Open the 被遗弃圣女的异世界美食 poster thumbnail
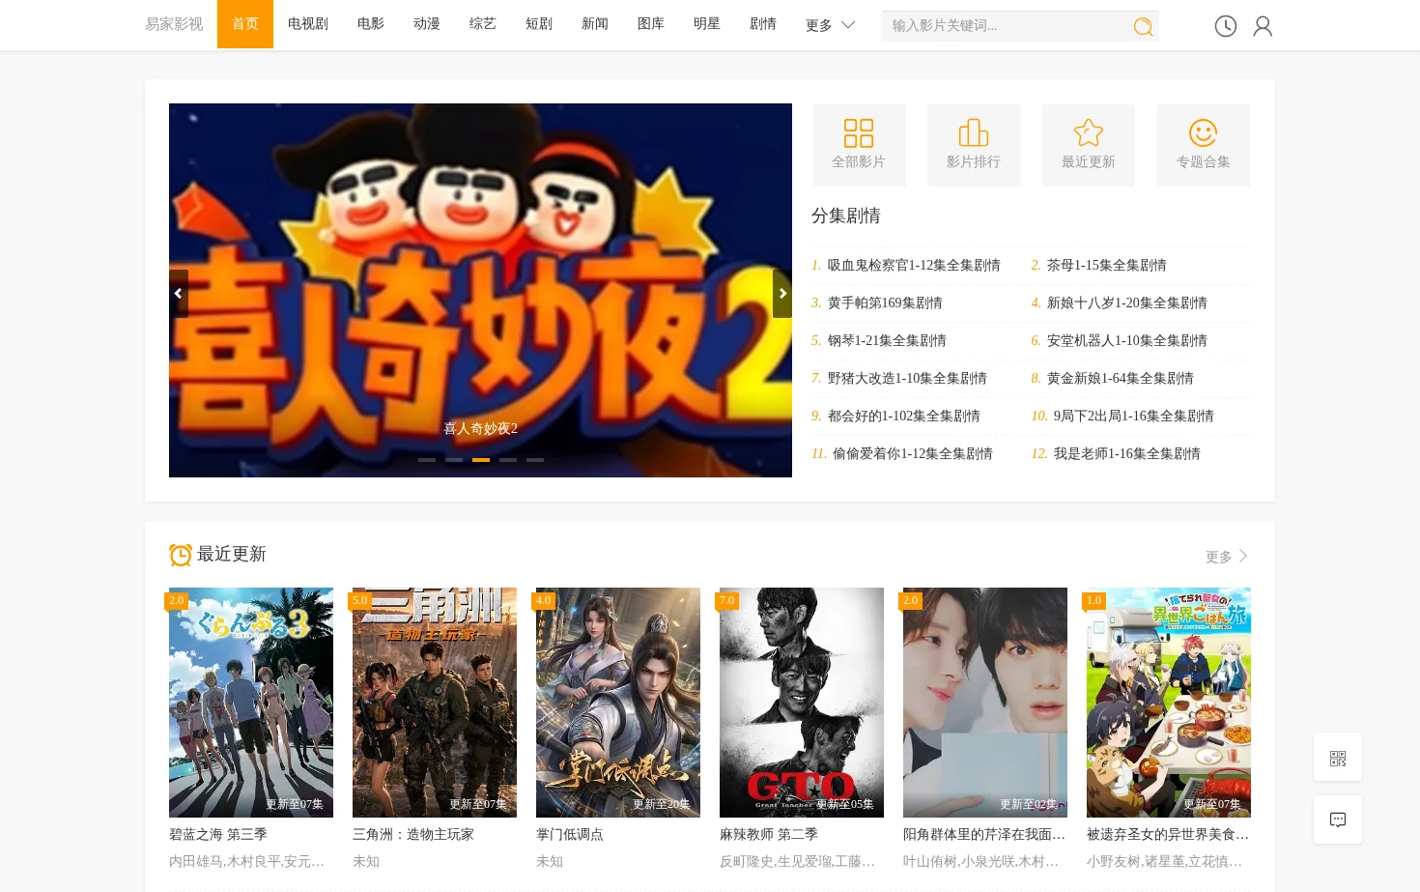 pyautogui.click(x=1169, y=703)
